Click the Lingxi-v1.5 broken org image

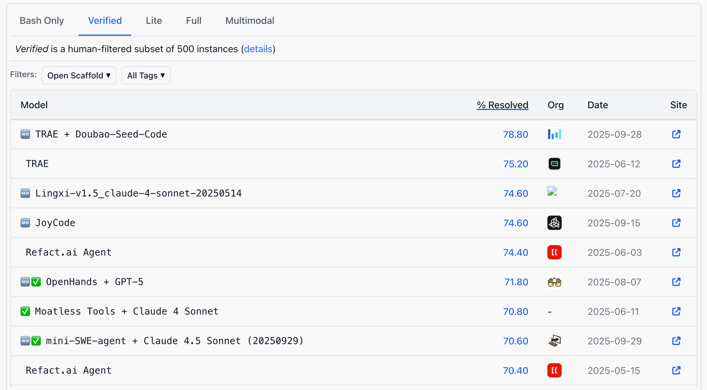[552, 191]
